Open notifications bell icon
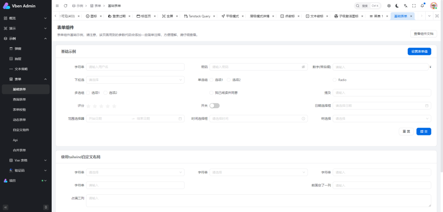Image resolution: width=443 pixels, height=212 pixels. click(x=422, y=6)
